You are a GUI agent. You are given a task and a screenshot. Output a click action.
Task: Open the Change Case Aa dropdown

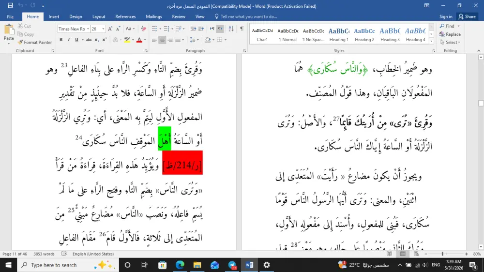coord(130,29)
